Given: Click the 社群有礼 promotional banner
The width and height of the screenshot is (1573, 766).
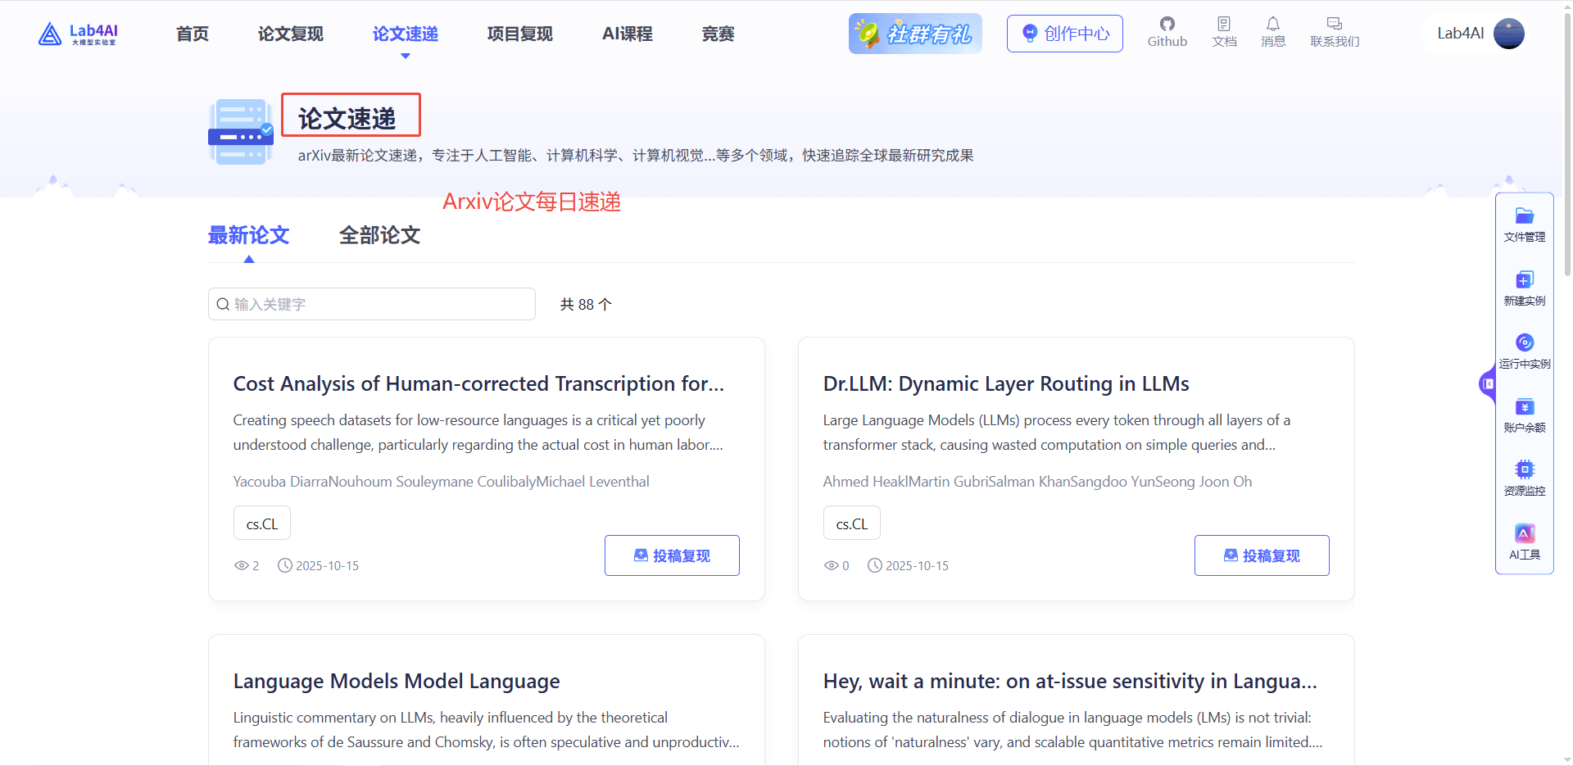Looking at the screenshot, I should click(x=914, y=34).
